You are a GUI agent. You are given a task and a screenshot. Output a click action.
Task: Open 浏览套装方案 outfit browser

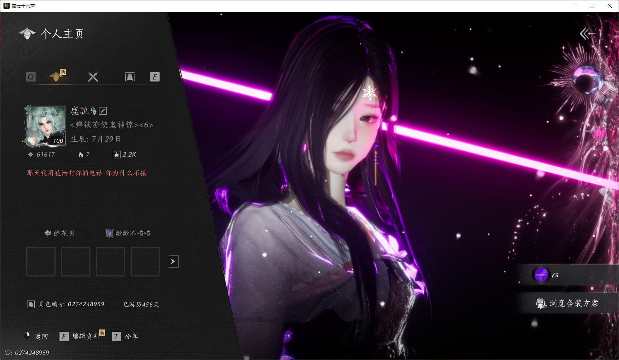click(x=567, y=303)
